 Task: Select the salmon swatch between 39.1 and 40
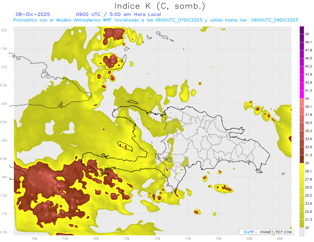302,103
